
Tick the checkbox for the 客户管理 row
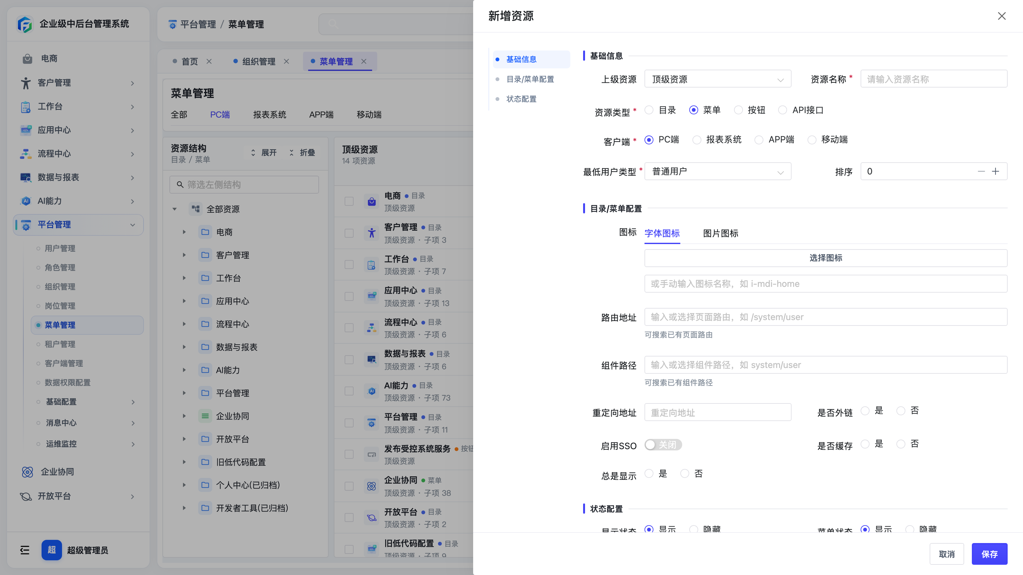tap(349, 233)
